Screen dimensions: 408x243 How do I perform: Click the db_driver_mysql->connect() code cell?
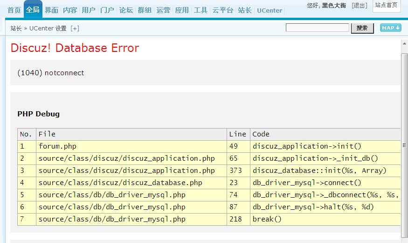[x=325, y=183]
